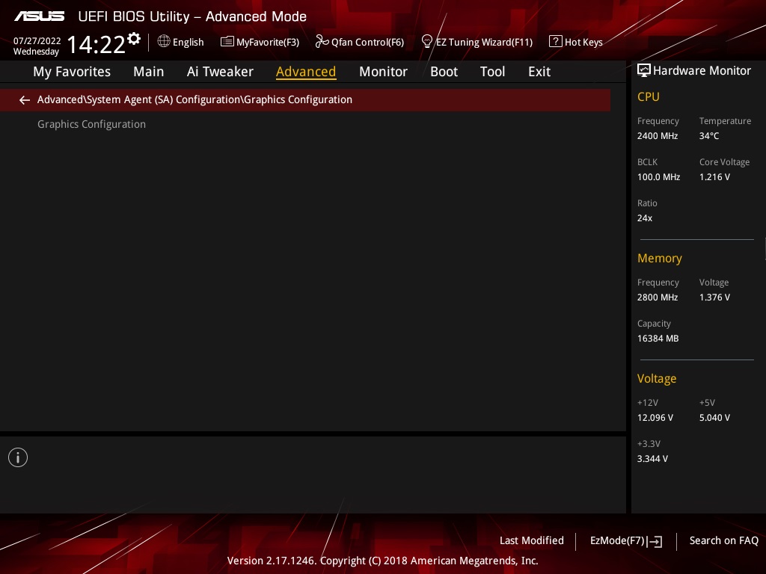
Task: Open the My Favorites tab
Action: coord(72,72)
